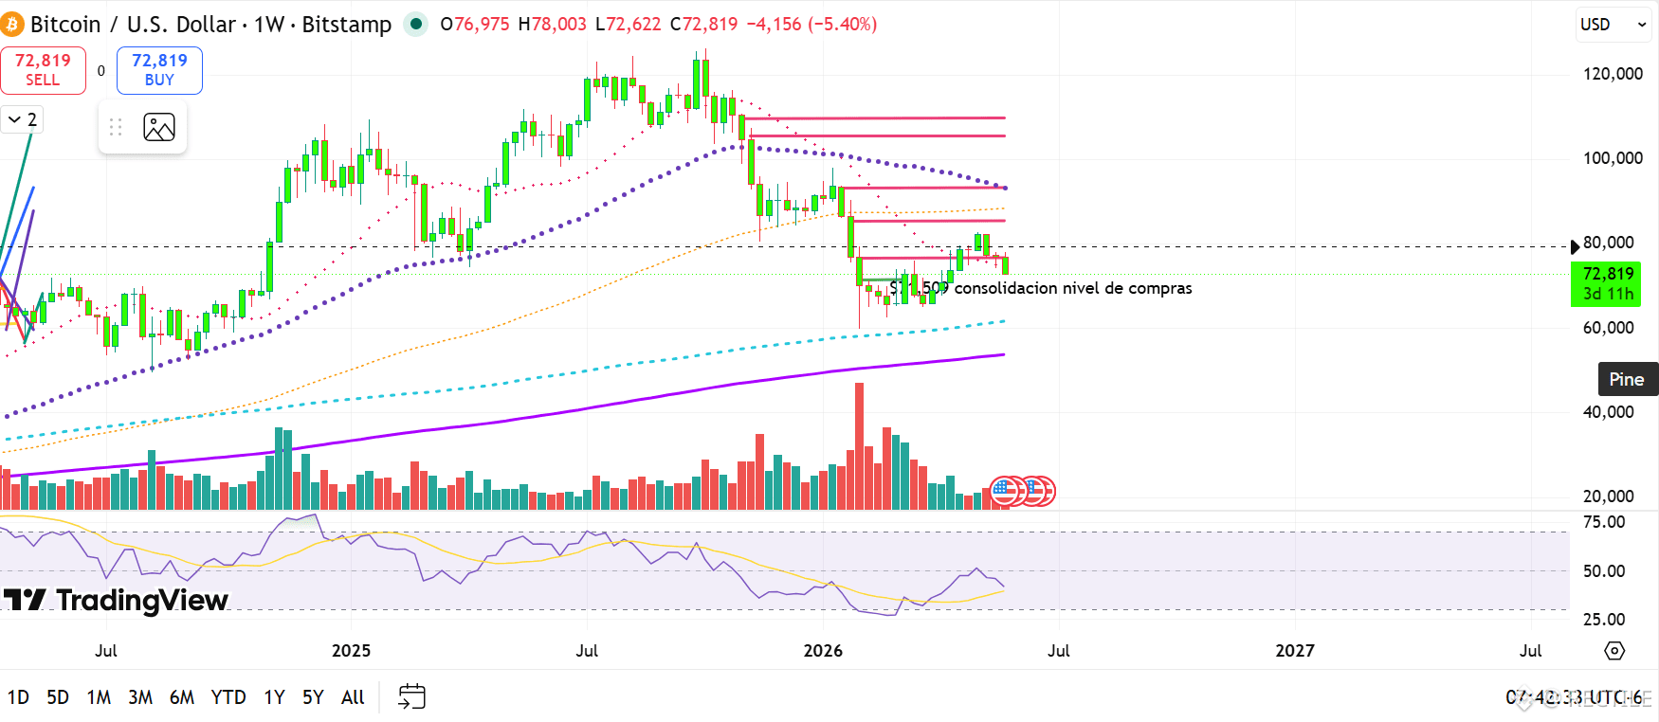The image size is (1659, 722).
Task: Click the 72,819 SELL button
Action: point(43,70)
